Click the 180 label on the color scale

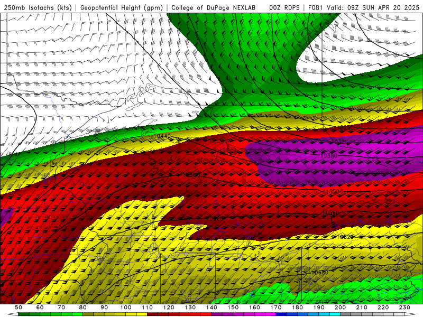click(x=298, y=307)
